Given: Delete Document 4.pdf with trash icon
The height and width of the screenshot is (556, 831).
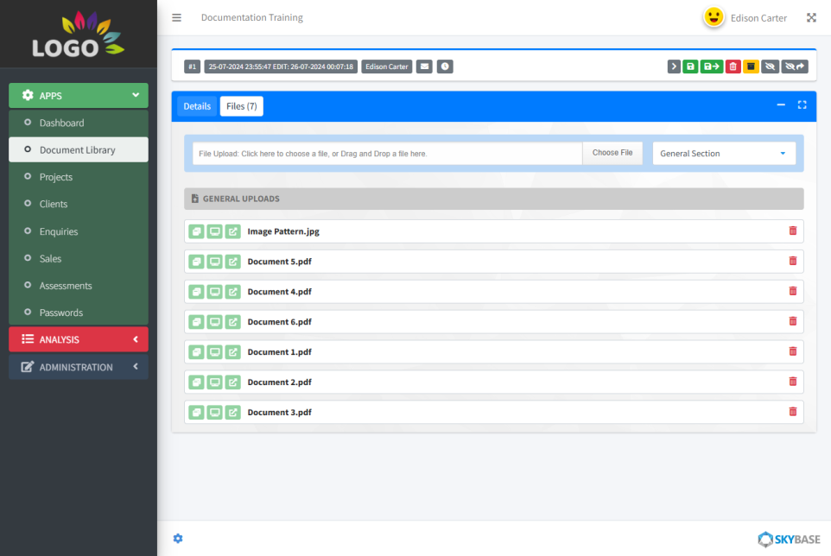Looking at the screenshot, I should coord(793,291).
